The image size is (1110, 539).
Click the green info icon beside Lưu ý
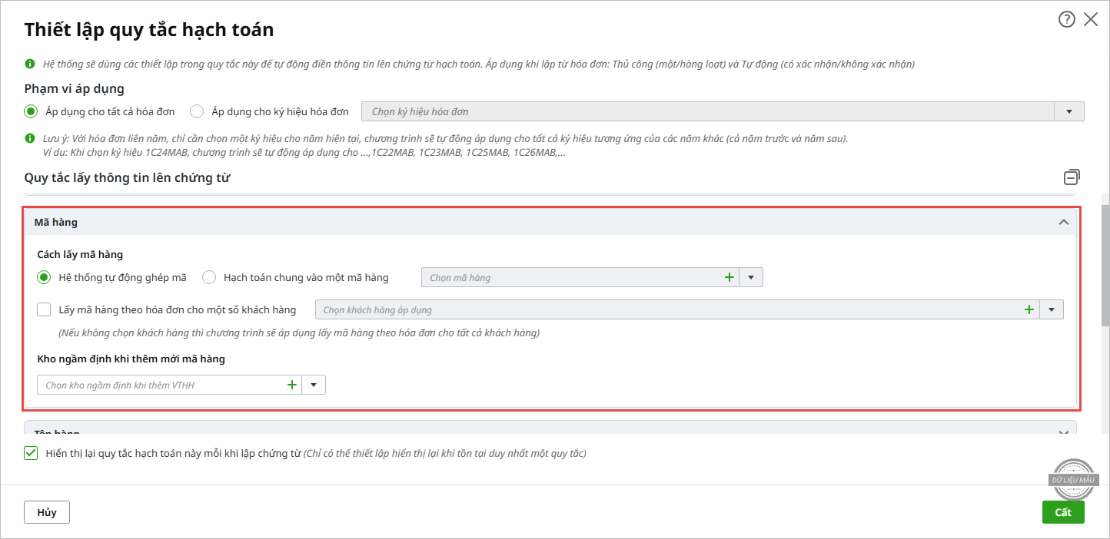(x=30, y=139)
